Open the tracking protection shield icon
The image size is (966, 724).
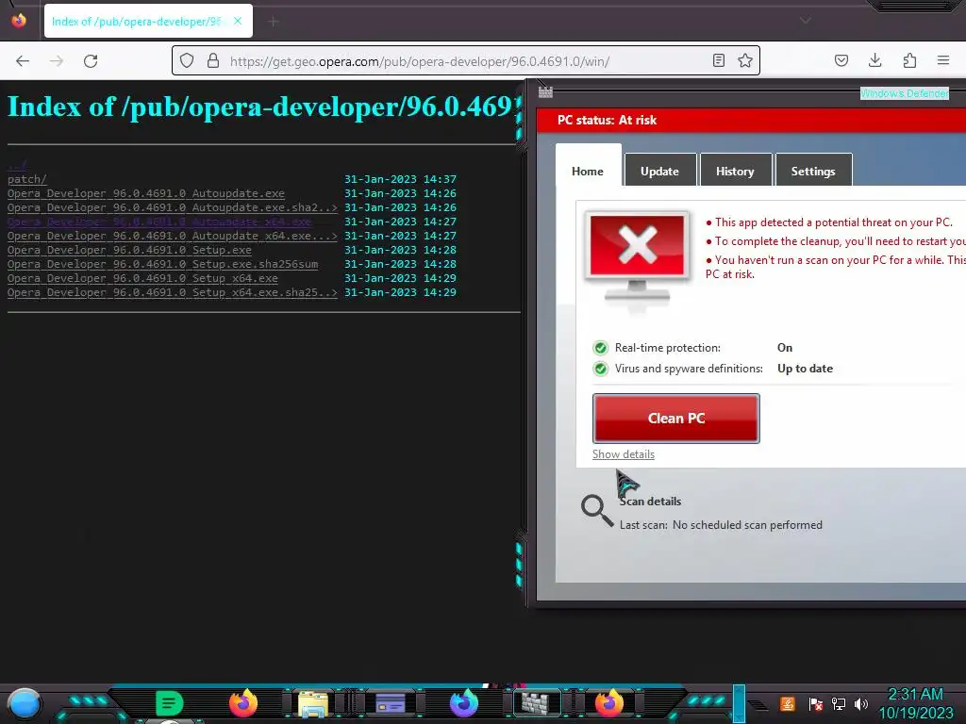pos(187,60)
